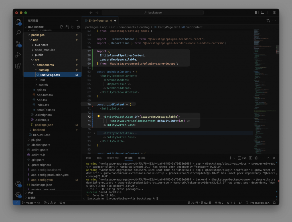
Task: Collapse all folders in explorer
Action: (x=78, y=27)
